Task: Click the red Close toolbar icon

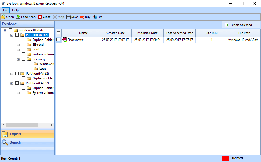Action: pos(40,17)
